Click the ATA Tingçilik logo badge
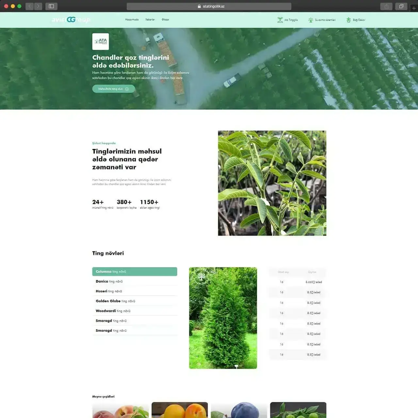418x418 pixels. click(x=101, y=41)
